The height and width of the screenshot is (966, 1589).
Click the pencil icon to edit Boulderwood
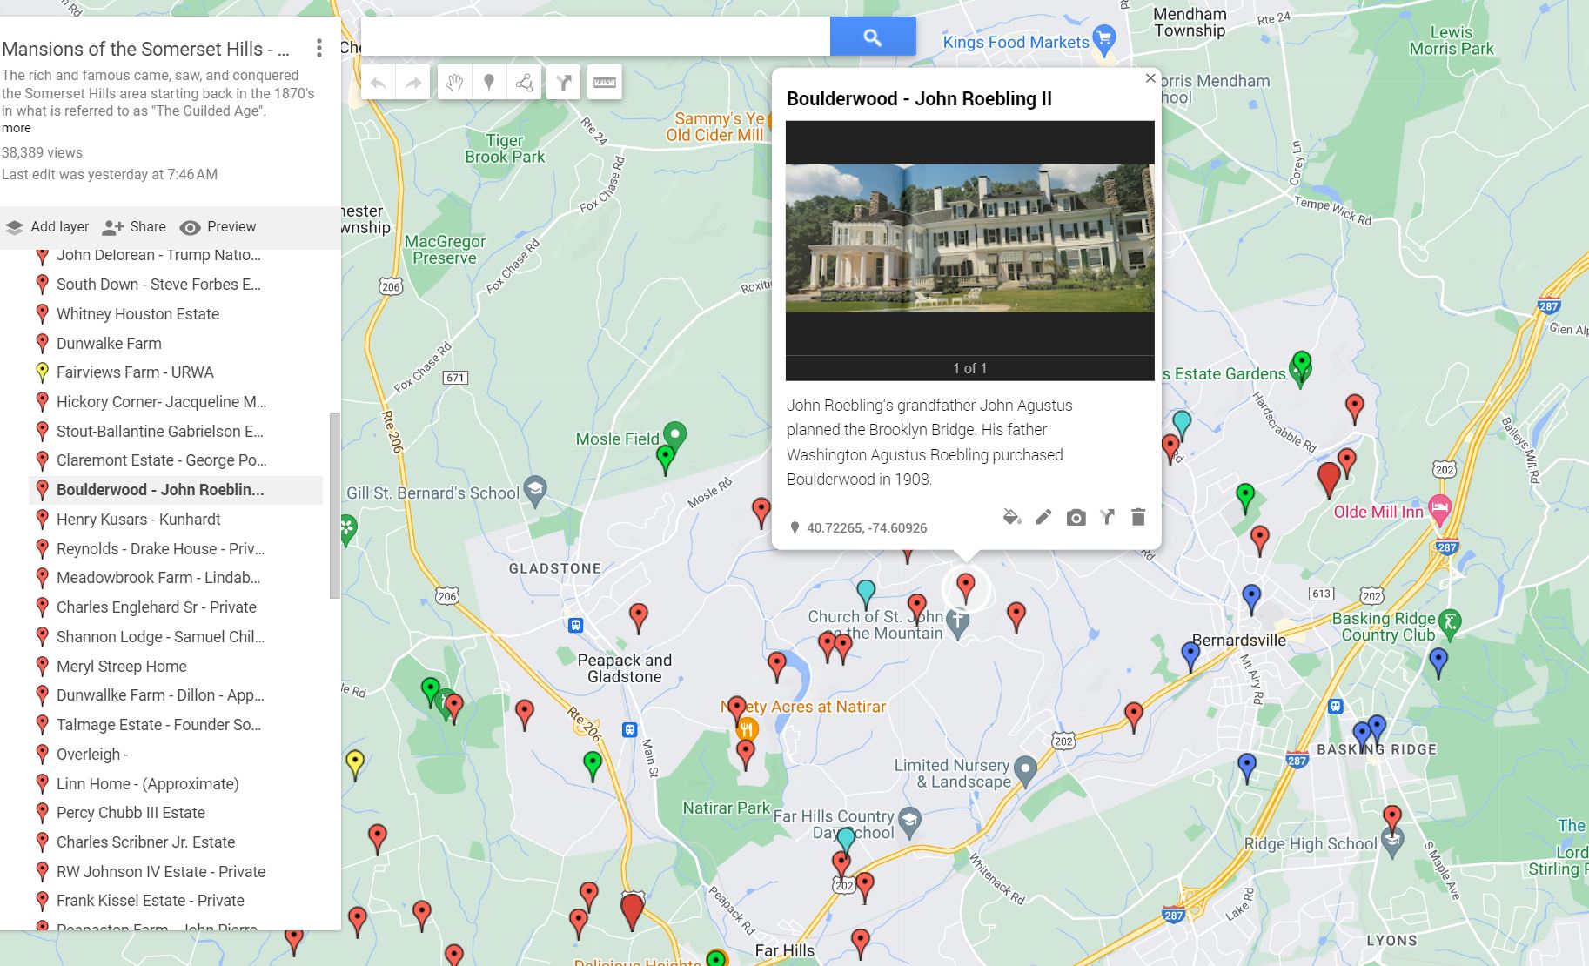click(x=1045, y=517)
